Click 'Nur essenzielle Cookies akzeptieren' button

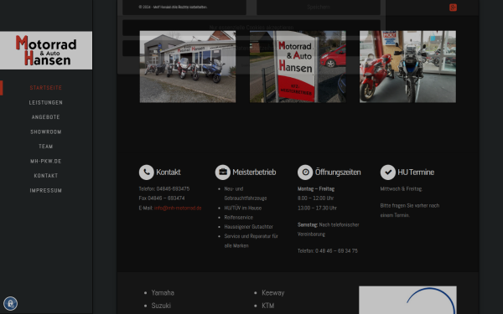pos(251,28)
